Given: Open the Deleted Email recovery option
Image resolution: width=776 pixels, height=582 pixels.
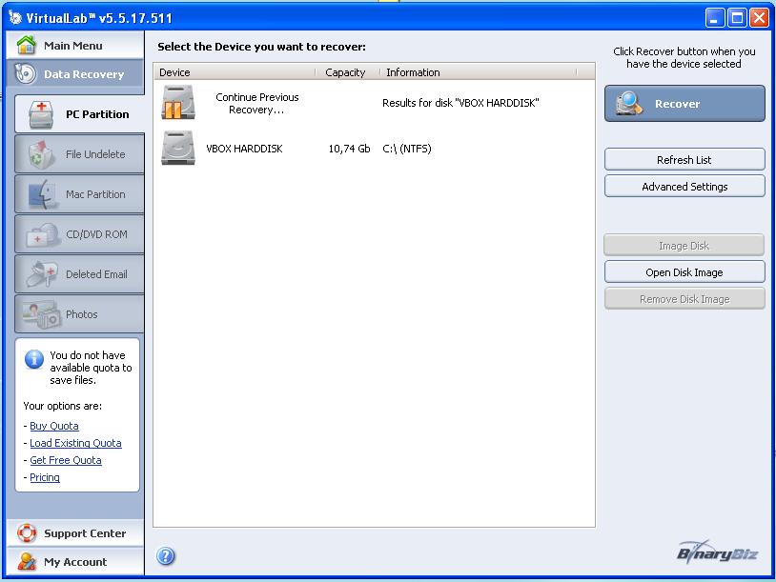Looking at the screenshot, I should [x=79, y=274].
